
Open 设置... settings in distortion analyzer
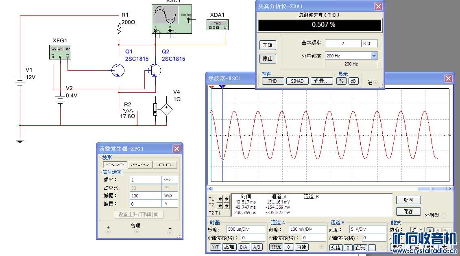pos(322,81)
